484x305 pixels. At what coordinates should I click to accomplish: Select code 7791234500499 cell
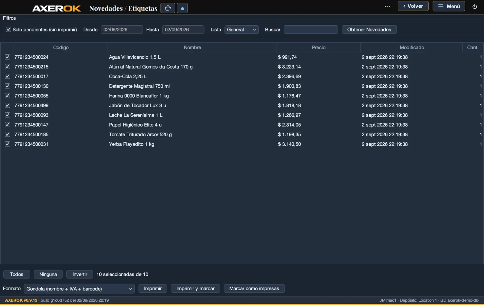point(31,105)
